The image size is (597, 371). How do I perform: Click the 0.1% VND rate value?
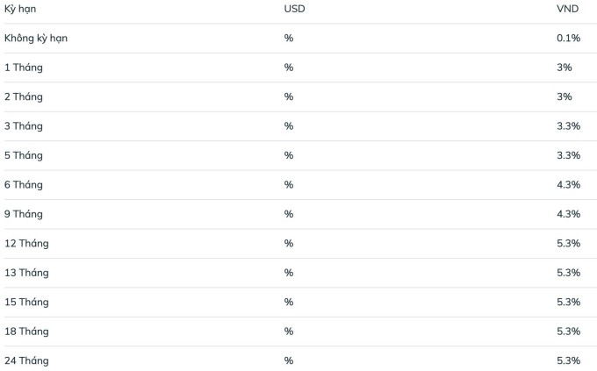tap(568, 38)
